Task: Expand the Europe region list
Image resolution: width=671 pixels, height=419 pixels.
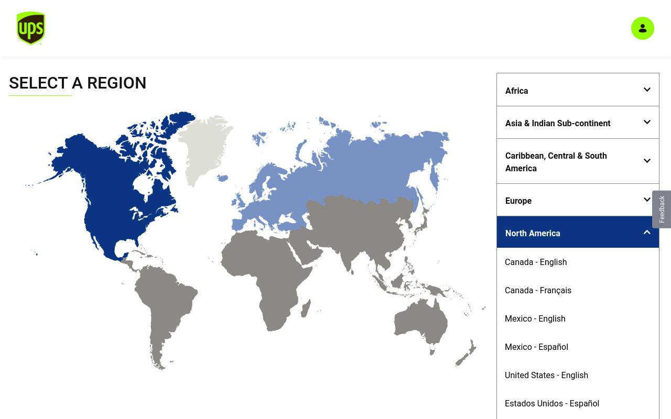Action: (x=578, y=200)
